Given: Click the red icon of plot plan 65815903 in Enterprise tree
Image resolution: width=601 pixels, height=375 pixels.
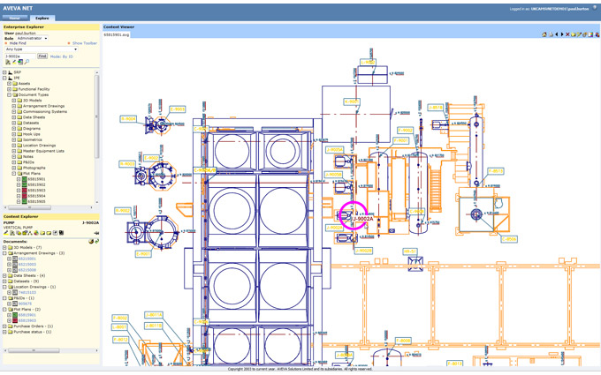Looking at the screenshot, I should coord(24,191).
